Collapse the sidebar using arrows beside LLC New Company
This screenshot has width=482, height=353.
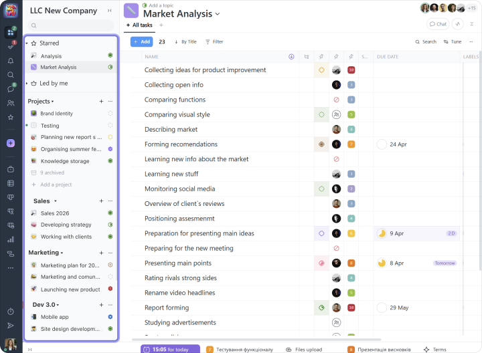tap(110, 11)
